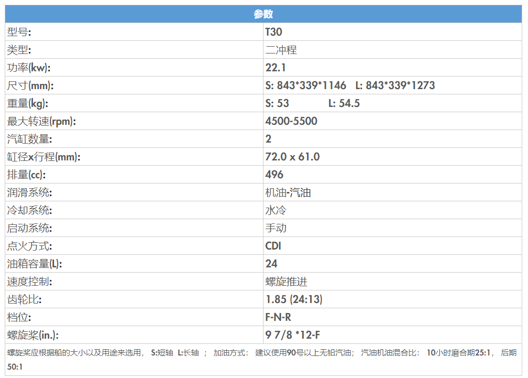The height and width of the screenshot is (378, 528).
Task: Select the F-N-R gear value
Action: pyautogui.click(x=278, y=317)
